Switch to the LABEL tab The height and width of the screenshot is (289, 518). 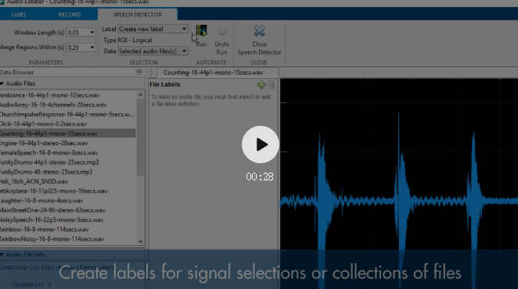pyautogui.click(x=19, y=15)
